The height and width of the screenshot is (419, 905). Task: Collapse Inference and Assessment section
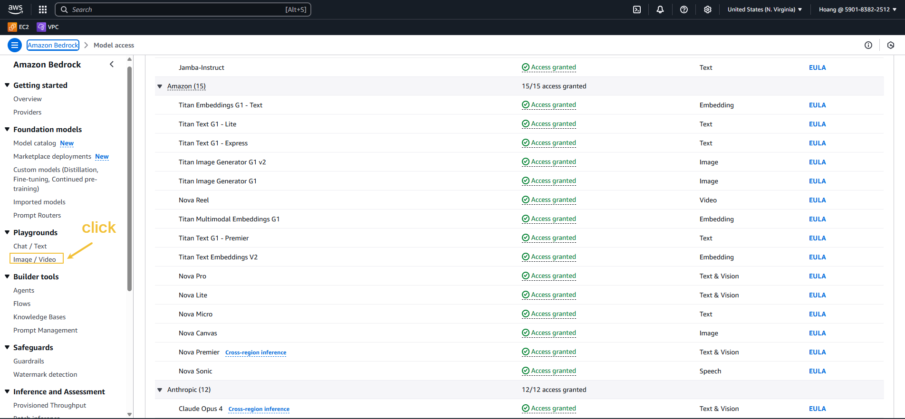[7, 391]
